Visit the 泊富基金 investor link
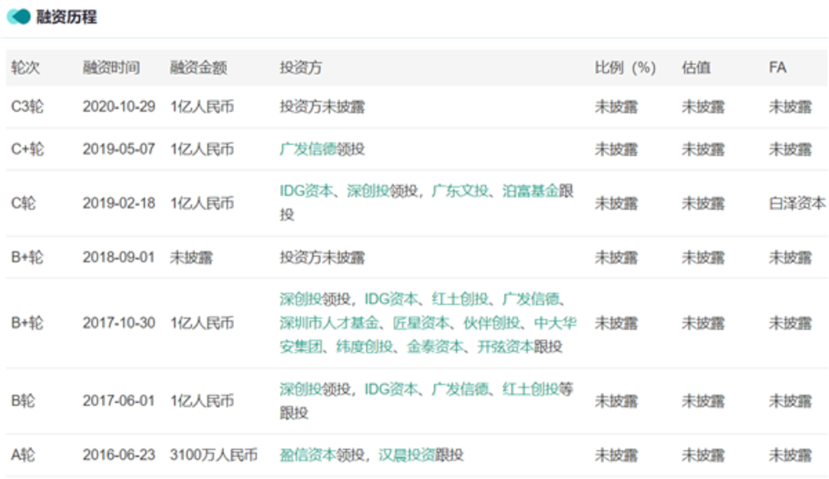The width and height of the screenshot is (829, 479). point(530,191)
